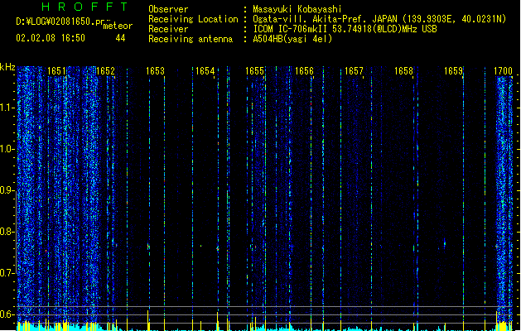The width and height of the screenshot is (521, 331).
Task: Click the 1659 time marker
Action: tap(454, 71)
